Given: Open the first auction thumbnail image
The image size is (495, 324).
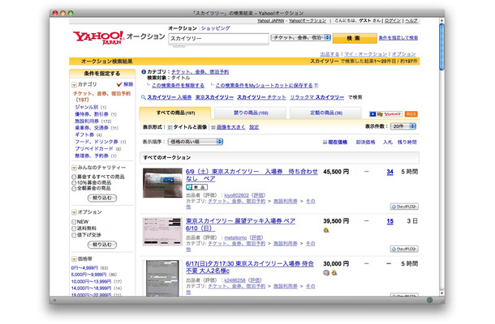Looking at the screenshot, I should [162, 183].
